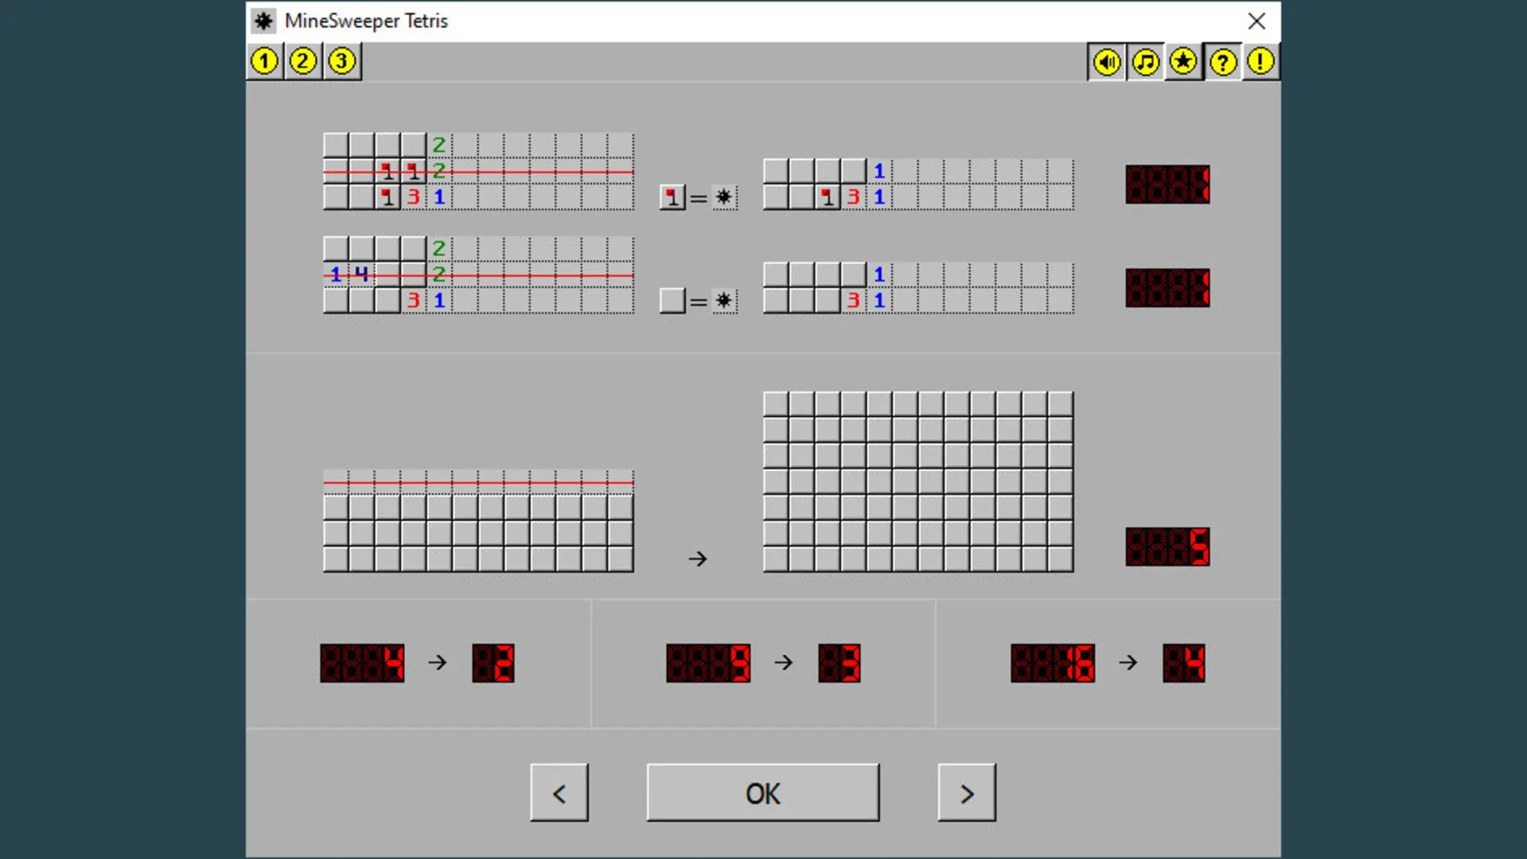Go to next help page arrow

[x=966, y=793]
